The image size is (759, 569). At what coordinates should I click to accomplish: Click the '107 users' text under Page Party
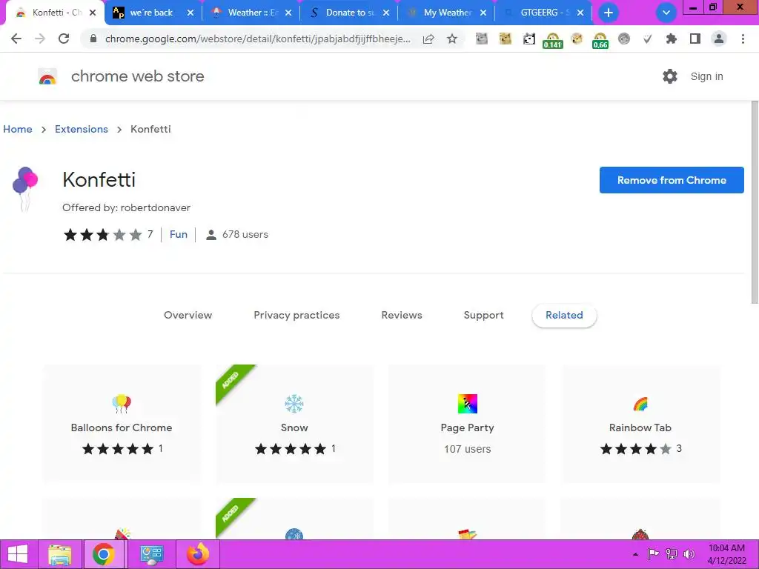click(467, 449)
